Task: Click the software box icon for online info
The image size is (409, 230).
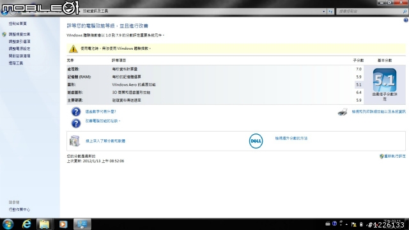Action: tap(75, 141)
